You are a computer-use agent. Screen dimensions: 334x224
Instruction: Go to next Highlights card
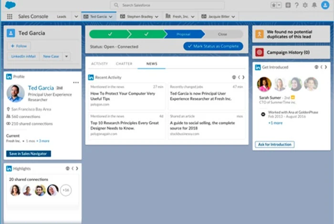click(77, 169)
